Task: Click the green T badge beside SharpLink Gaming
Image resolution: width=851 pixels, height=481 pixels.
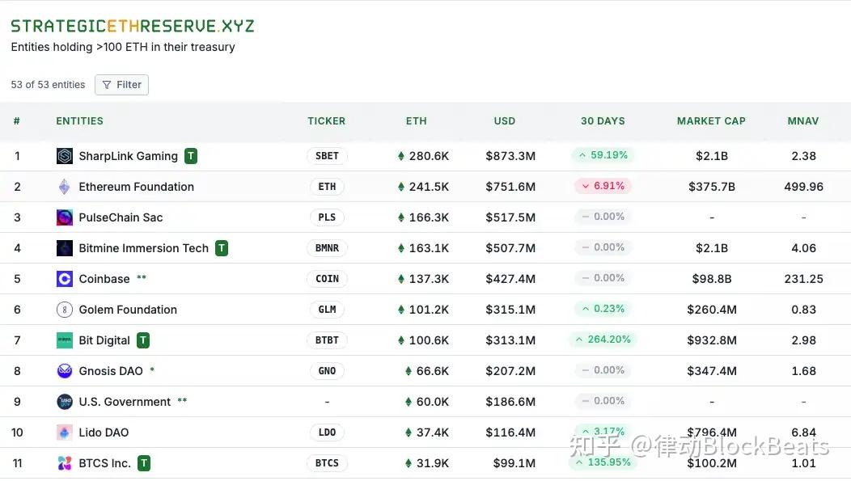Action: coord(190,156)
